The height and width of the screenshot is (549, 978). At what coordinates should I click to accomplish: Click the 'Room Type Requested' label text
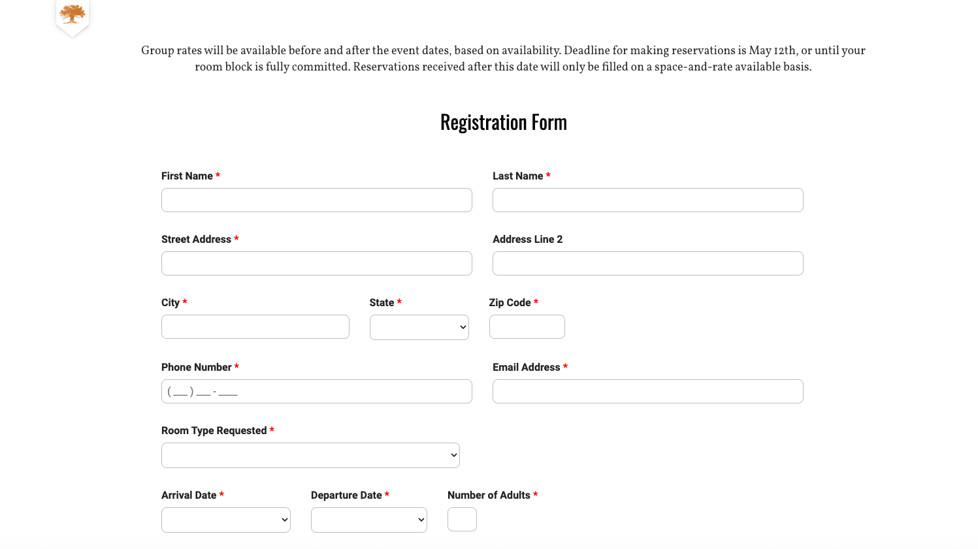(214, 431)
